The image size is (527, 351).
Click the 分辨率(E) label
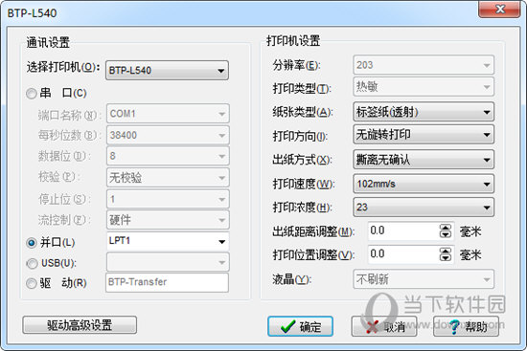click(296, 65)
